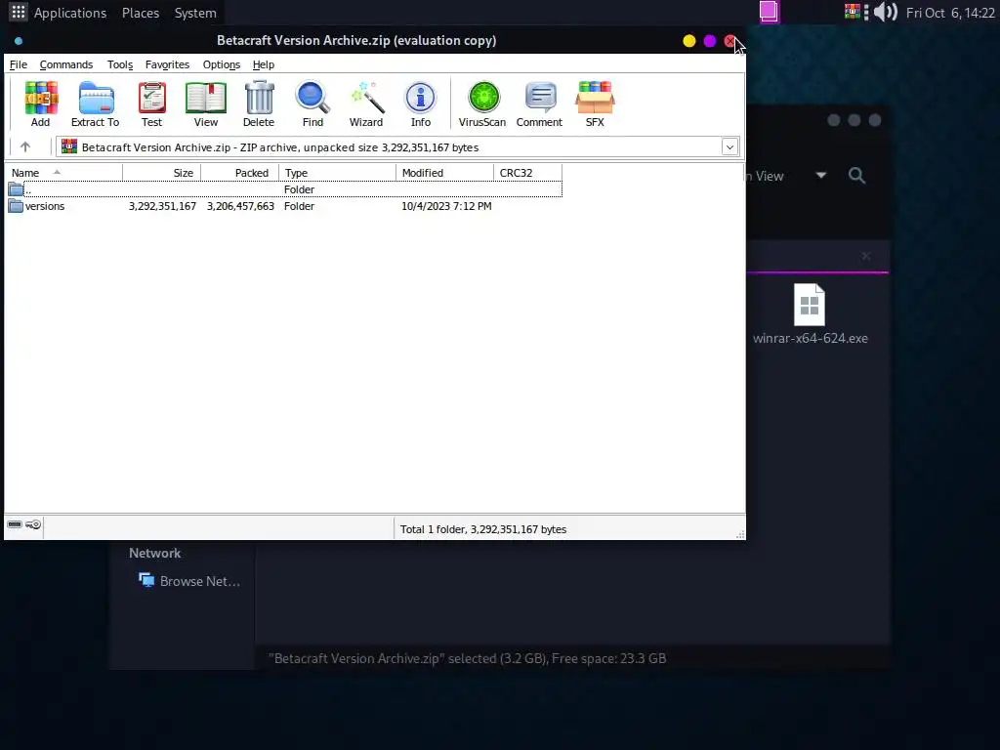
Task: Click the blue dot window menu icon
Action: click(x=19, y=41)
